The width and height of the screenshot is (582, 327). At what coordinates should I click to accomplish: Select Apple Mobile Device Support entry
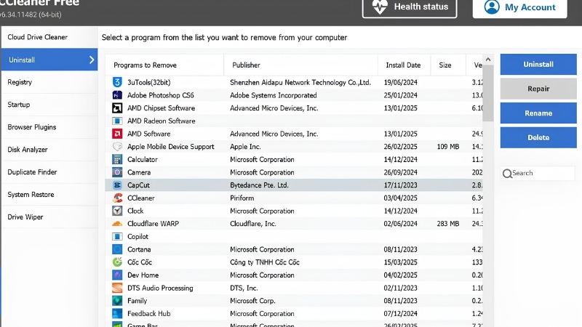click(x=171, y=147)
